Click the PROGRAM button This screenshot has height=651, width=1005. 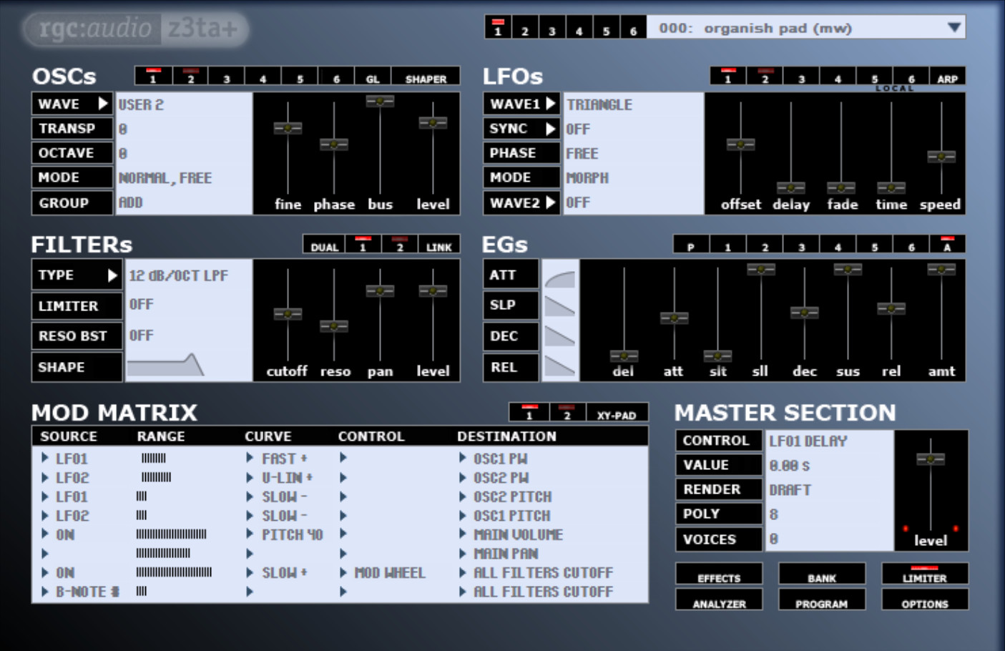click(x=822, y=599)
